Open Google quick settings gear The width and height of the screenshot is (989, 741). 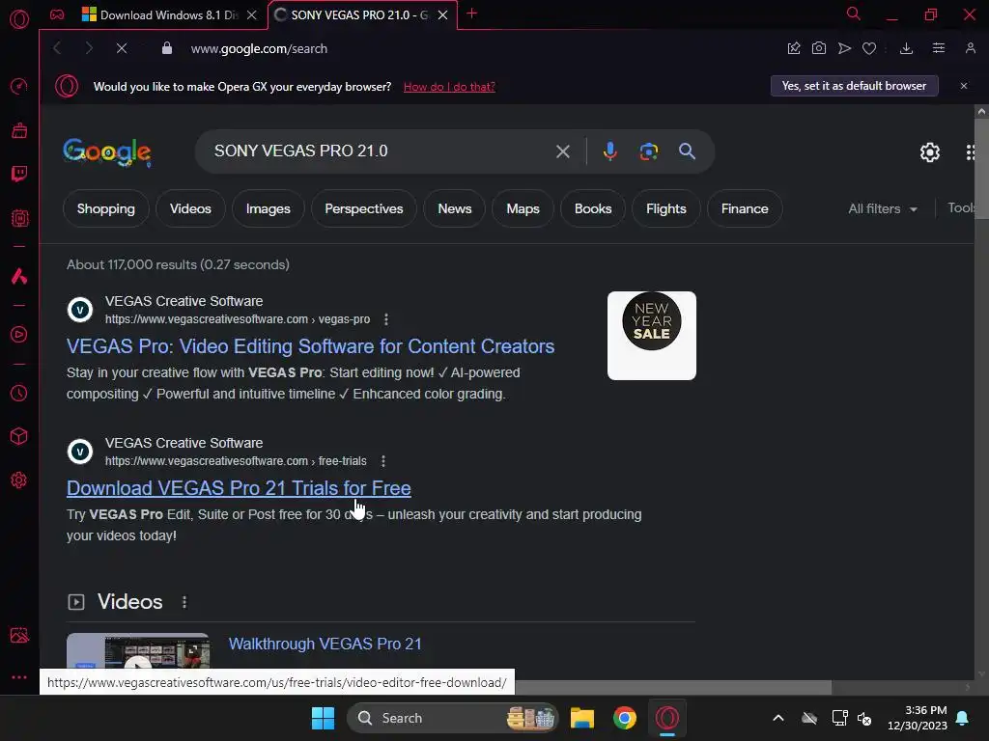[930, 151]
